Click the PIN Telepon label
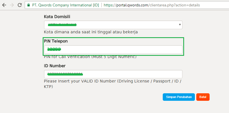The width and height of the screenshot is (229, 113). (x=56, y=41)
